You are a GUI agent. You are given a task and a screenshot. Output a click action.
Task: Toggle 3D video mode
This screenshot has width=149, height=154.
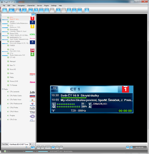[x=52, y=10]
